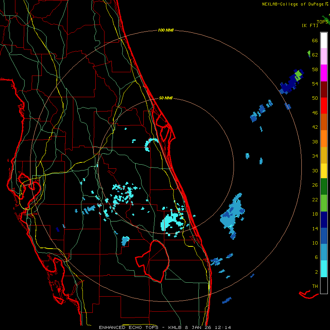Click the orange 42 kft legend swatch
This screenshot has height=330, width=330.
324,139
